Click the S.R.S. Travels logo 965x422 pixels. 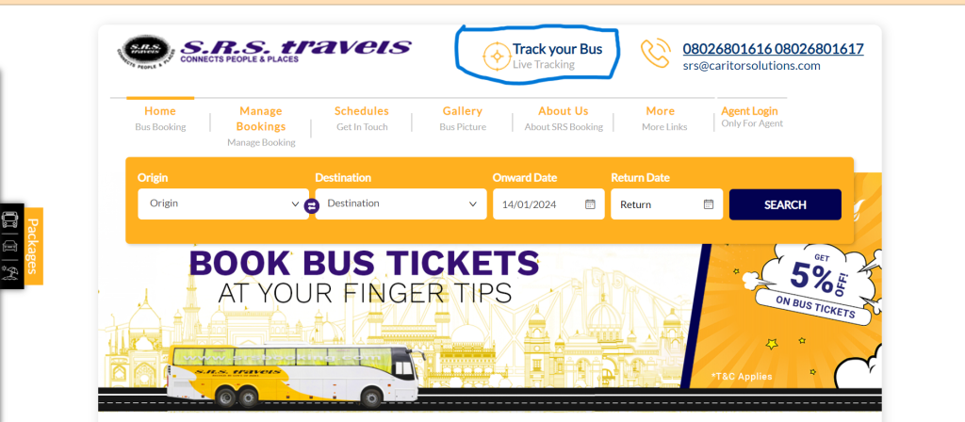tap(264, 52)
